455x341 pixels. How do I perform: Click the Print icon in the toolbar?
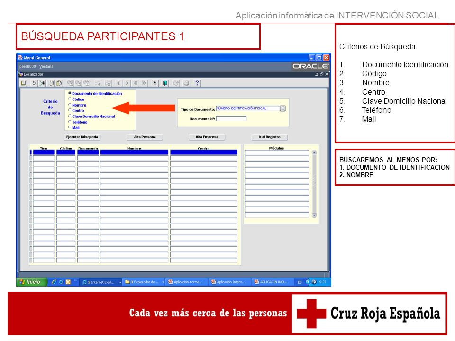click(186, 83)
